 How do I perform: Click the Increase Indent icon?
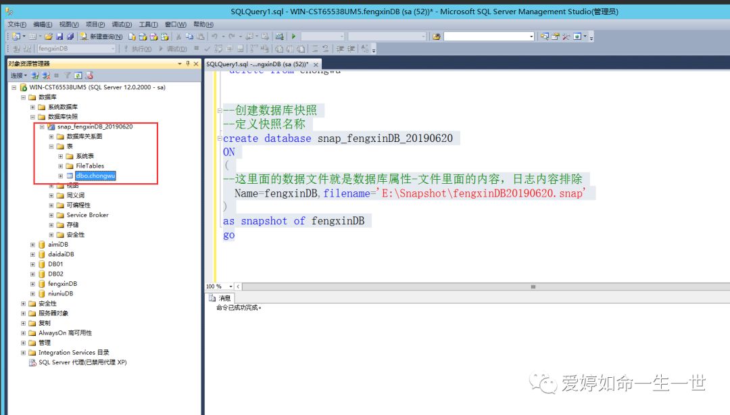[x=351, y=49]
